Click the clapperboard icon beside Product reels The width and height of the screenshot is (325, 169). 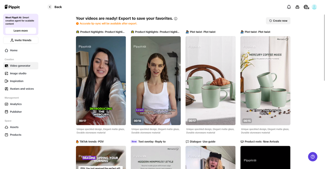point(242,142)
